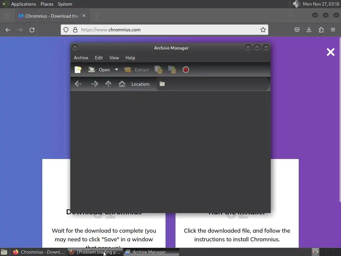341x256 pixels.
Task: Go to the home location in Archive Manager
Action: [x=122, y=84]
